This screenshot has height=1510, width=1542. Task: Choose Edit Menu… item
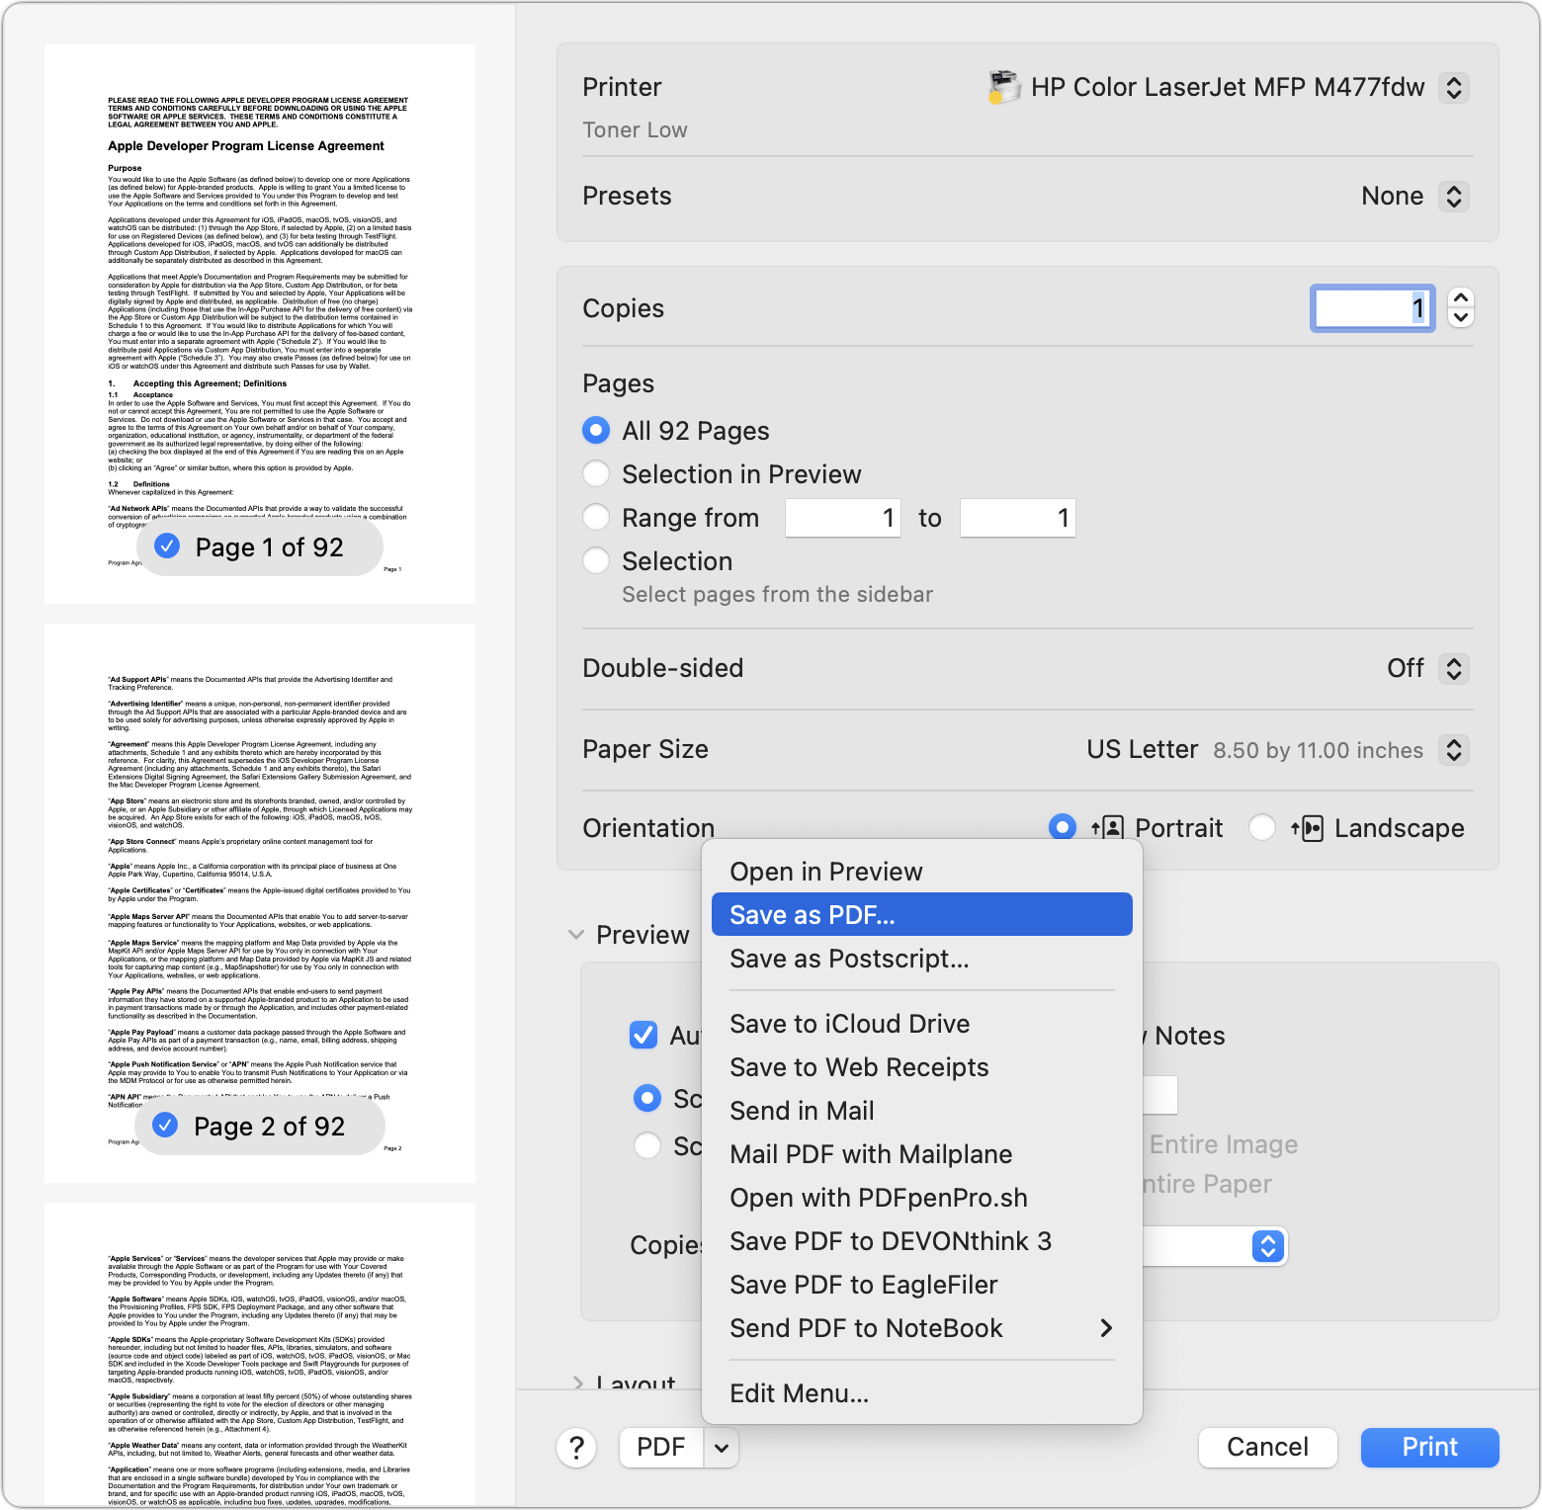tap(921, 1393)
